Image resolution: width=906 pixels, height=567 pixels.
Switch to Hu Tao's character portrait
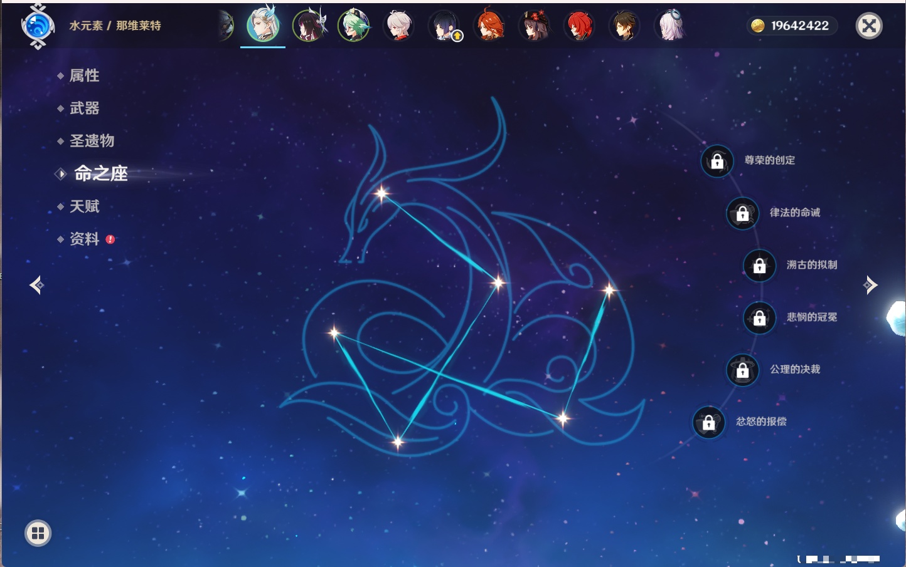coord(535,26)
